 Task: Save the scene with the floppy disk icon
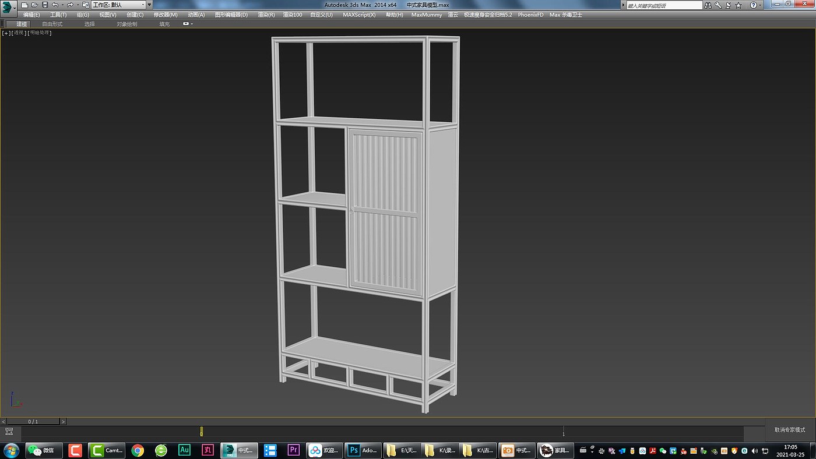pos(45,5)
